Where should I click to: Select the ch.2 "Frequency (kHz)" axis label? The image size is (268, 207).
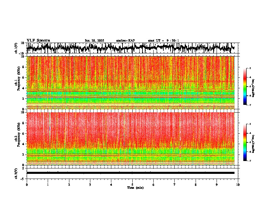pyautogui.click(x=19, y=134)
